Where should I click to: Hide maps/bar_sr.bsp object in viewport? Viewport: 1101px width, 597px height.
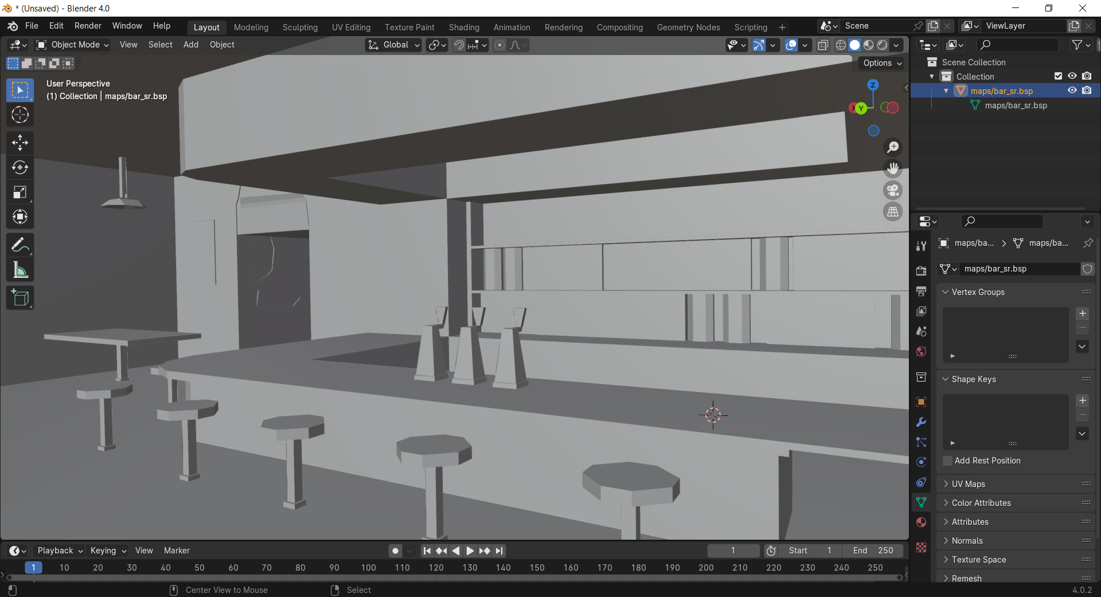pyautogui.click(x=1072, y=91)
